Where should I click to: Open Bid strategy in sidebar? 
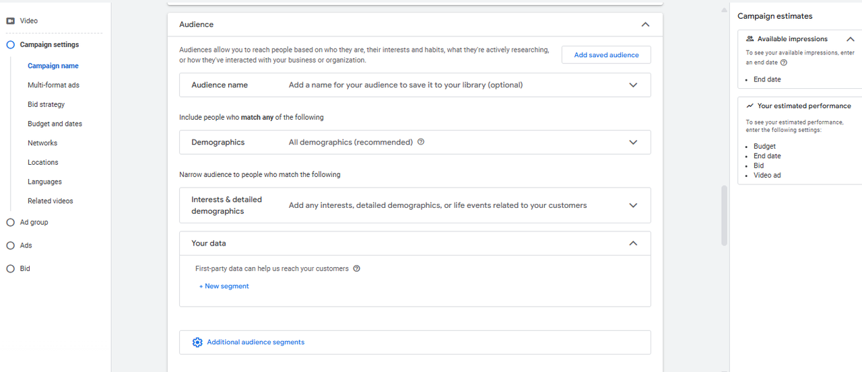point(46,104)
